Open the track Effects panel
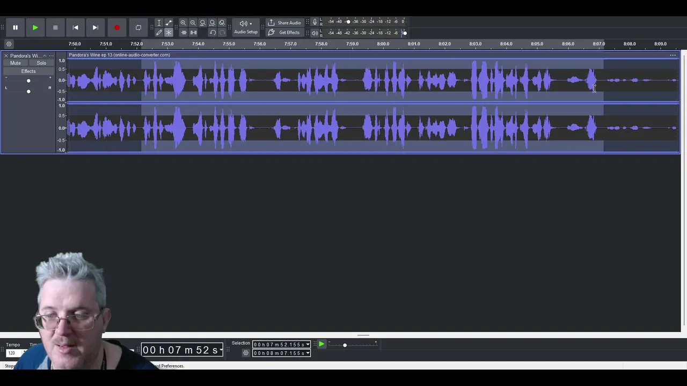Image resolution: width=687 pixels, height=386 pixels. (x=28, y=71)
